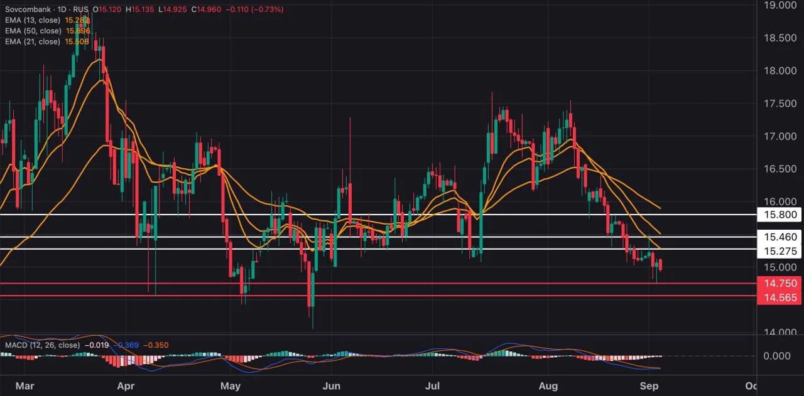The image size is (804, 396).
Task: Click 18.000 on the price axis
Action: point(779,71)
